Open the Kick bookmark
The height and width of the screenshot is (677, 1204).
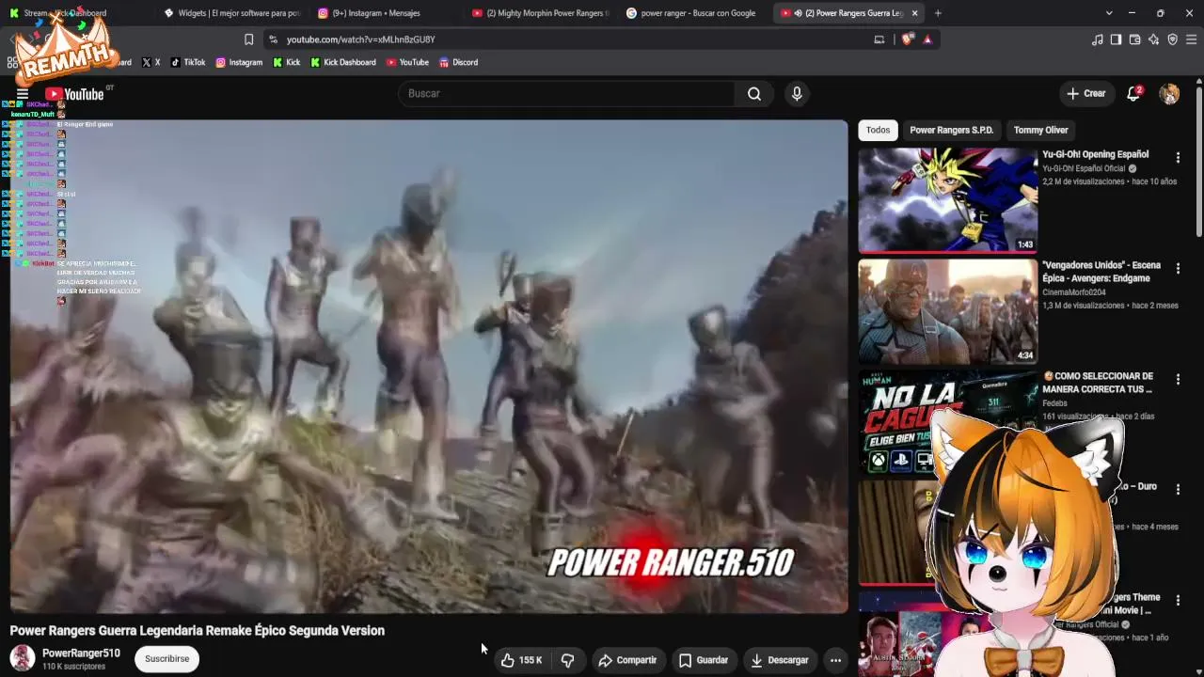pyautogui.click(x=287, y=62)
